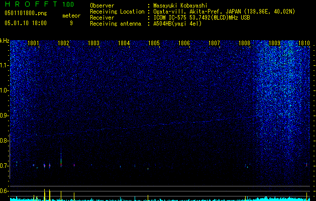Click the HROFFT 1.0.0 title text
Screen dimensions: 316x201
[39, 4]
